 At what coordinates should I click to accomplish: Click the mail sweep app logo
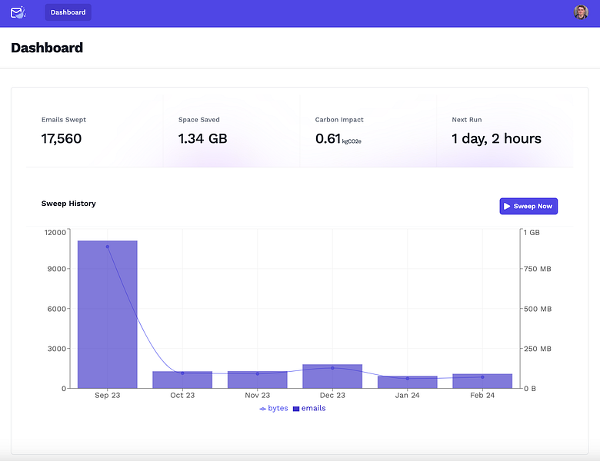coord(18,12)
